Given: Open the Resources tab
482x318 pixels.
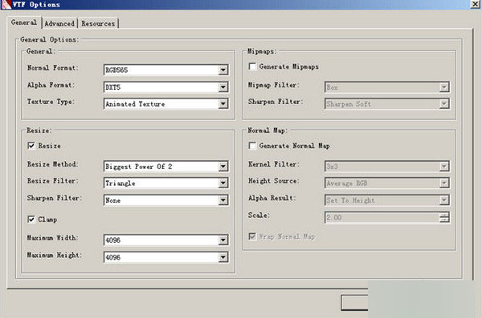Looking at the screenshot, I should click(98, 23).
